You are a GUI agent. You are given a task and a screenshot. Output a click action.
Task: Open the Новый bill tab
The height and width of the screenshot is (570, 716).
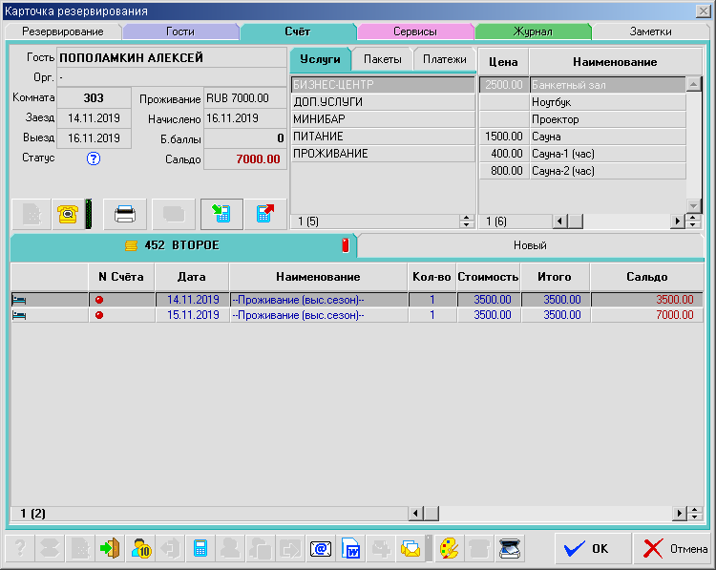(530, 245)
